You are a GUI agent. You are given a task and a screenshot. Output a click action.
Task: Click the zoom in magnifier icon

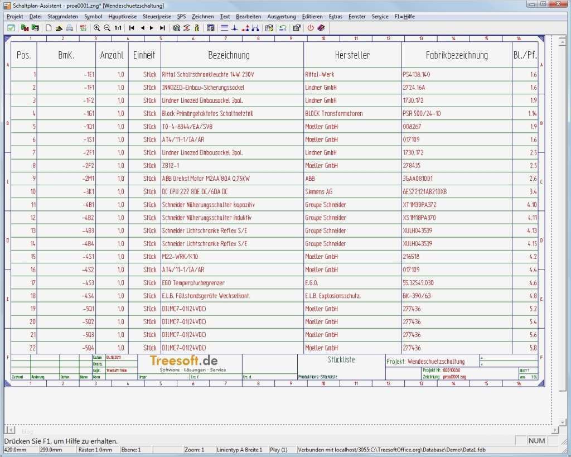97,27
